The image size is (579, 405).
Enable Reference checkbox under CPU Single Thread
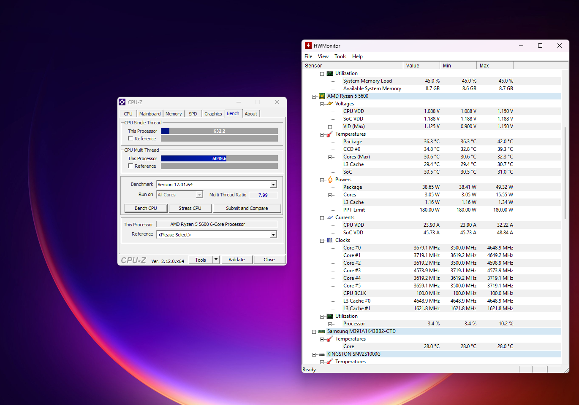coord(130,138)
